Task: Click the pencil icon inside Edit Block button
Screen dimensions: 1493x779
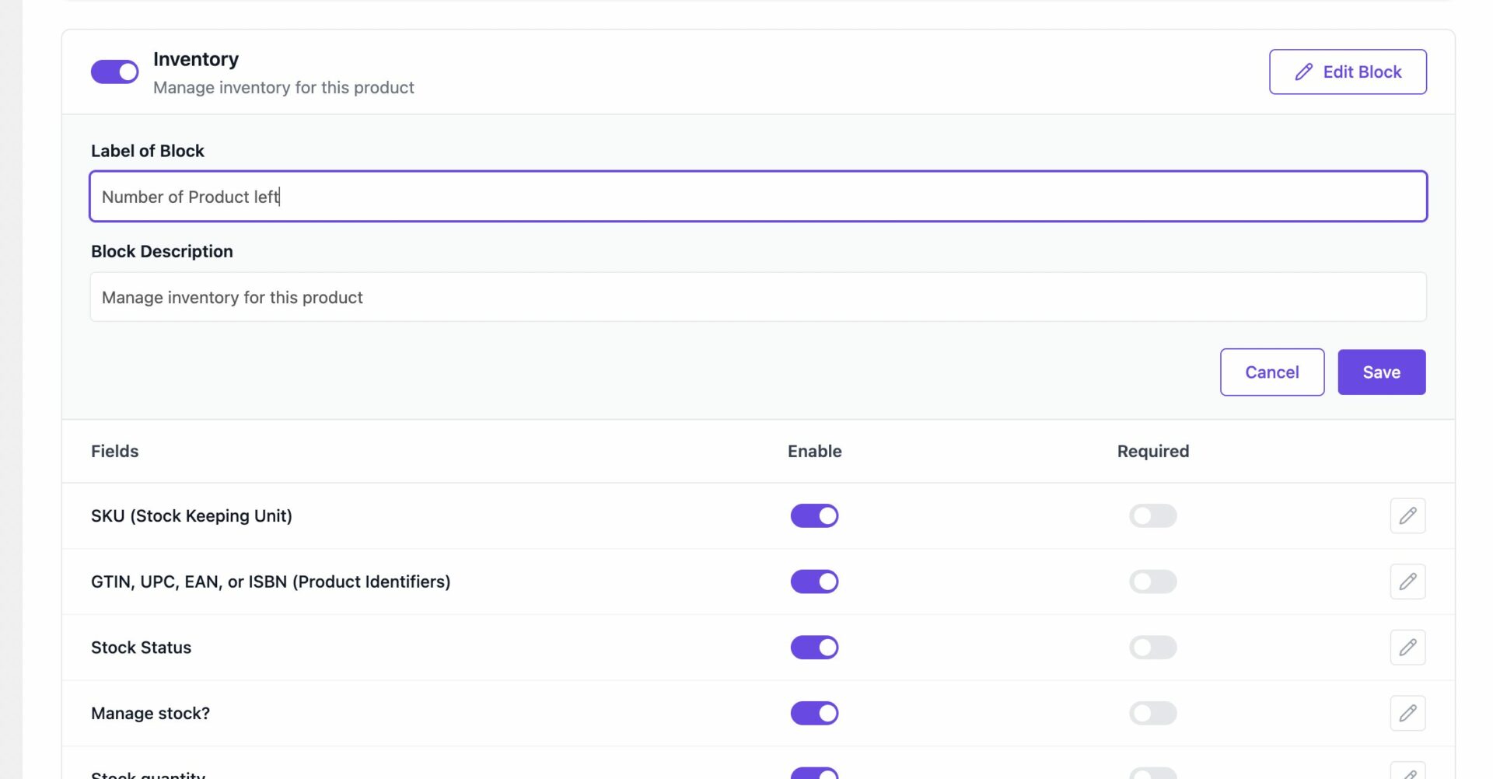Action: pos(1303,72)
